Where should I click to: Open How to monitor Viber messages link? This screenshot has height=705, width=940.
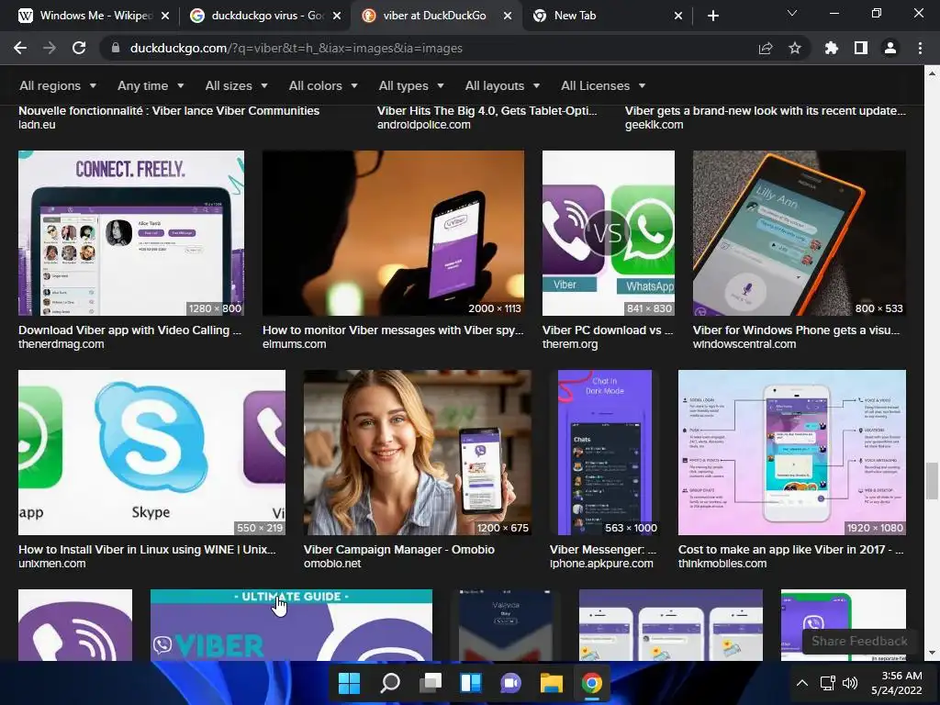[393, 330]
